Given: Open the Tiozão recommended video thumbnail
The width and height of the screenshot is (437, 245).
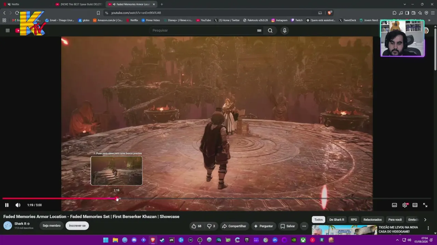Looking at the screenshot, I should click(x=344, y=230).
